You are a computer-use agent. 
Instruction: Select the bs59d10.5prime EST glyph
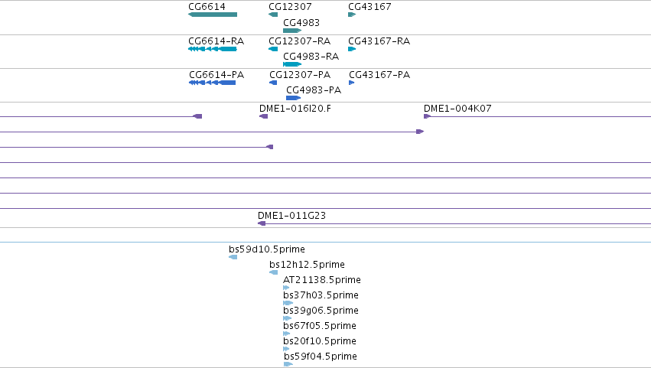pyautogui.click(x=233, y=257)
